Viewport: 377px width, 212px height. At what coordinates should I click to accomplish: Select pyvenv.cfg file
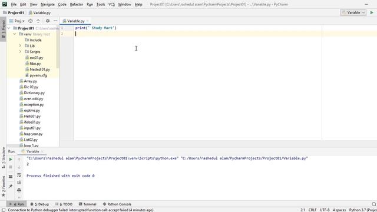36,75
